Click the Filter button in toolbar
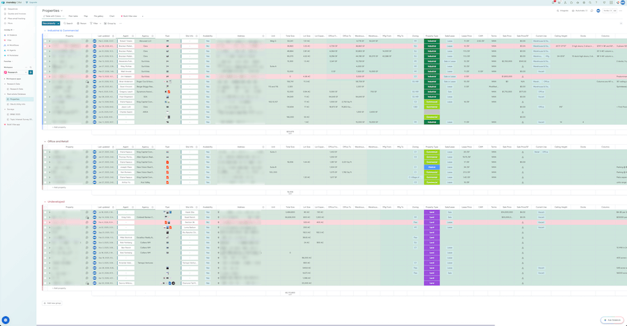 click(x=94, y=24)
